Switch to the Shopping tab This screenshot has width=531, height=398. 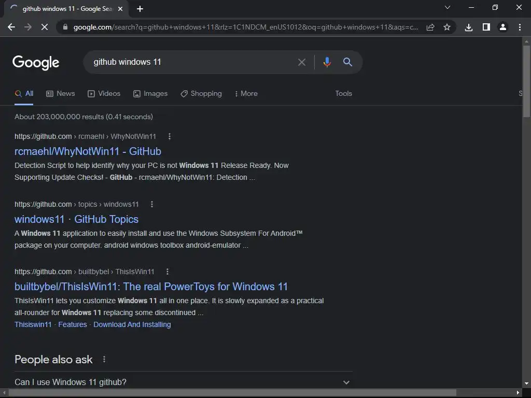201,94
